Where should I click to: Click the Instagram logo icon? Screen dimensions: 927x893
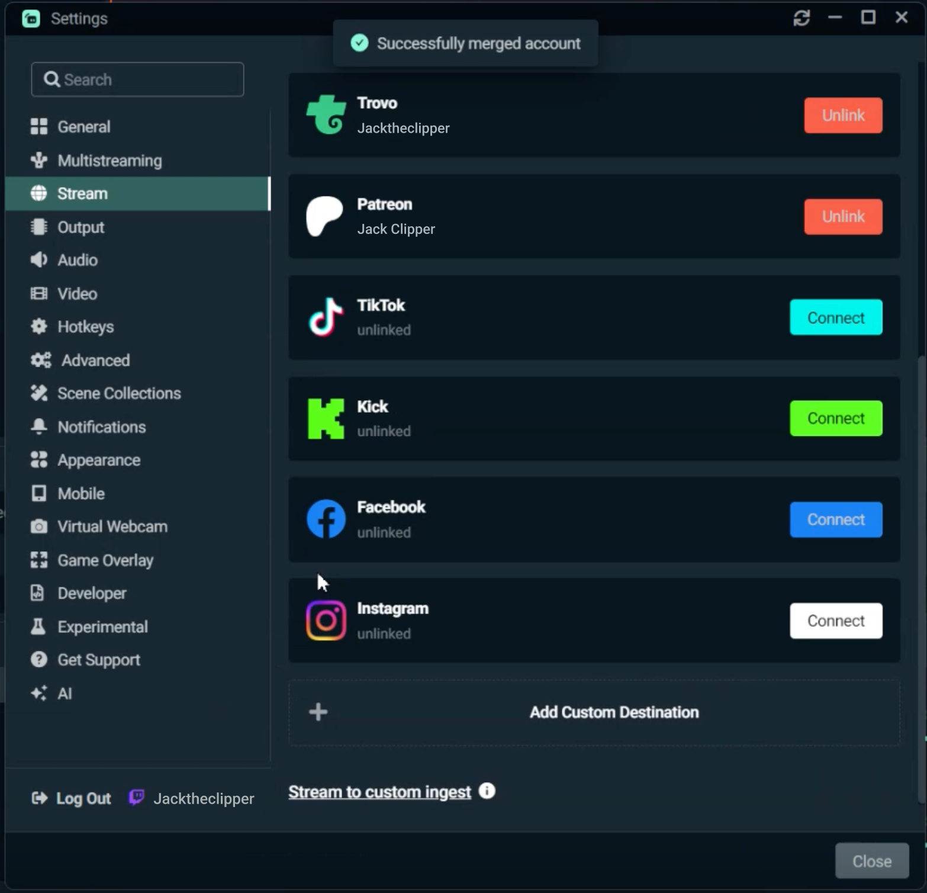326,621
